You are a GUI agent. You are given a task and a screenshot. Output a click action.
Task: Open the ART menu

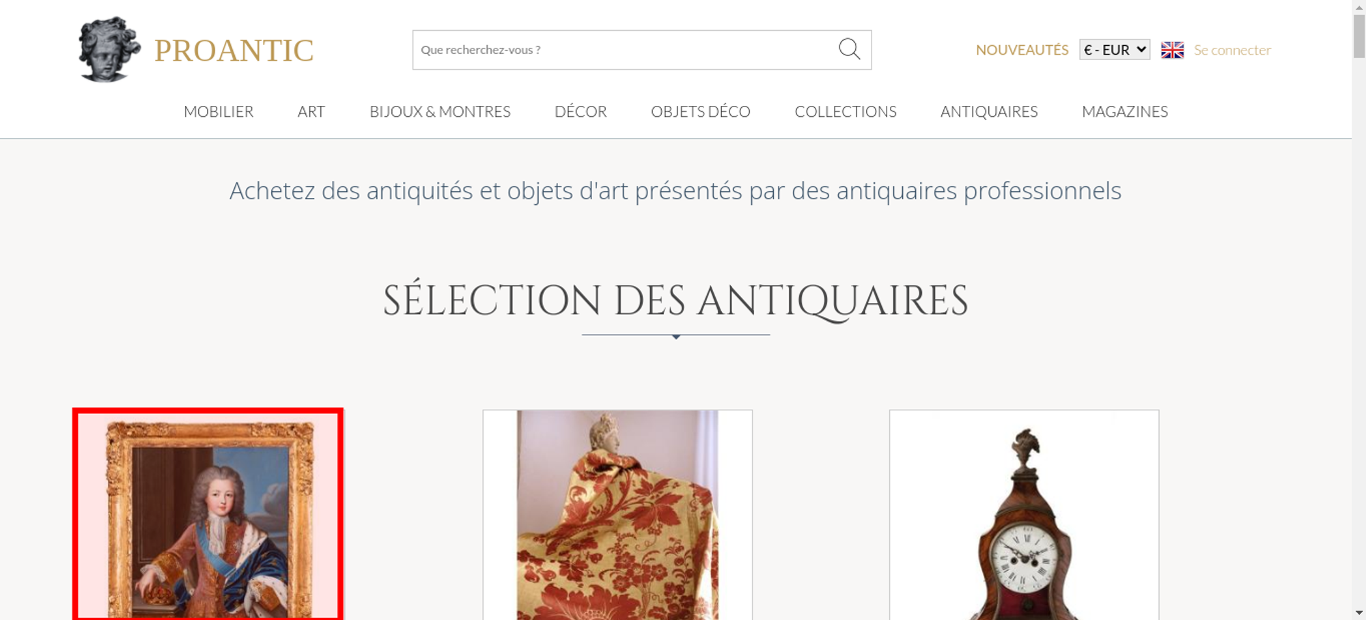coord(311,111)
